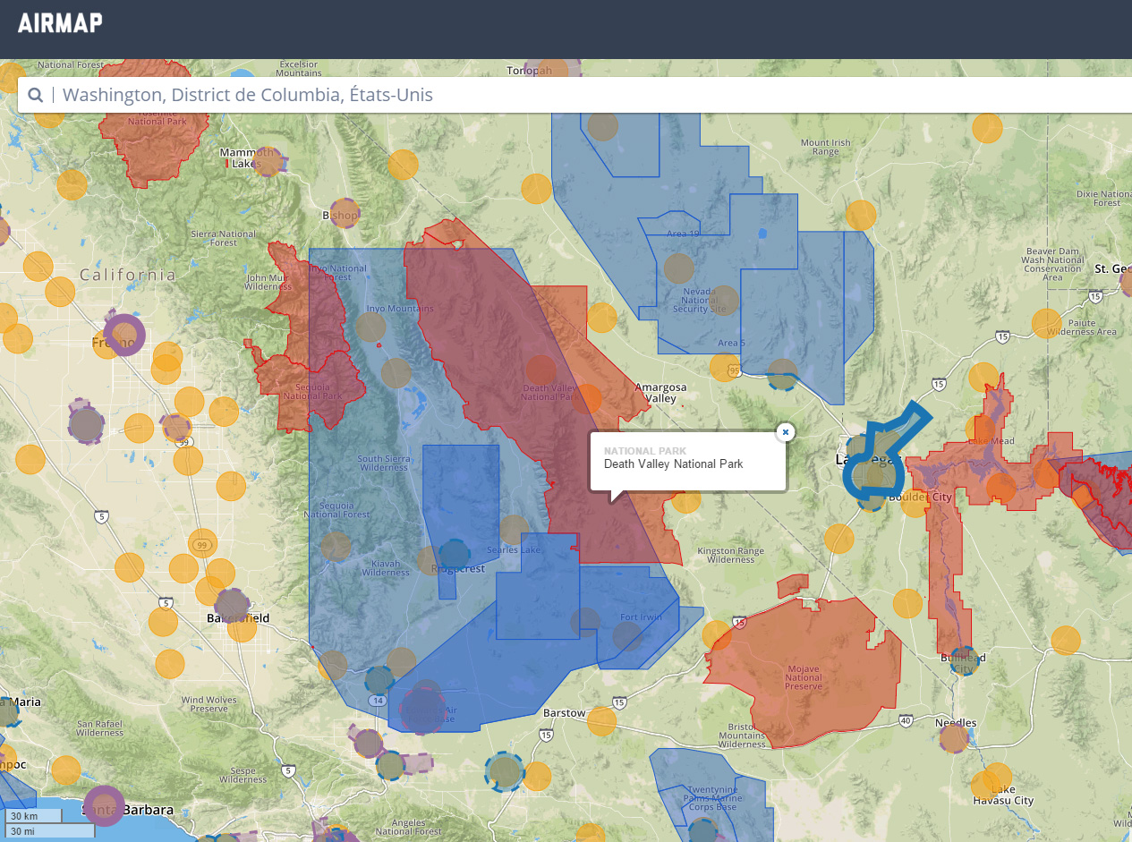Click the 'Area 5' label
Screen dimensions: 1132x842
click(x=730, y=343)
